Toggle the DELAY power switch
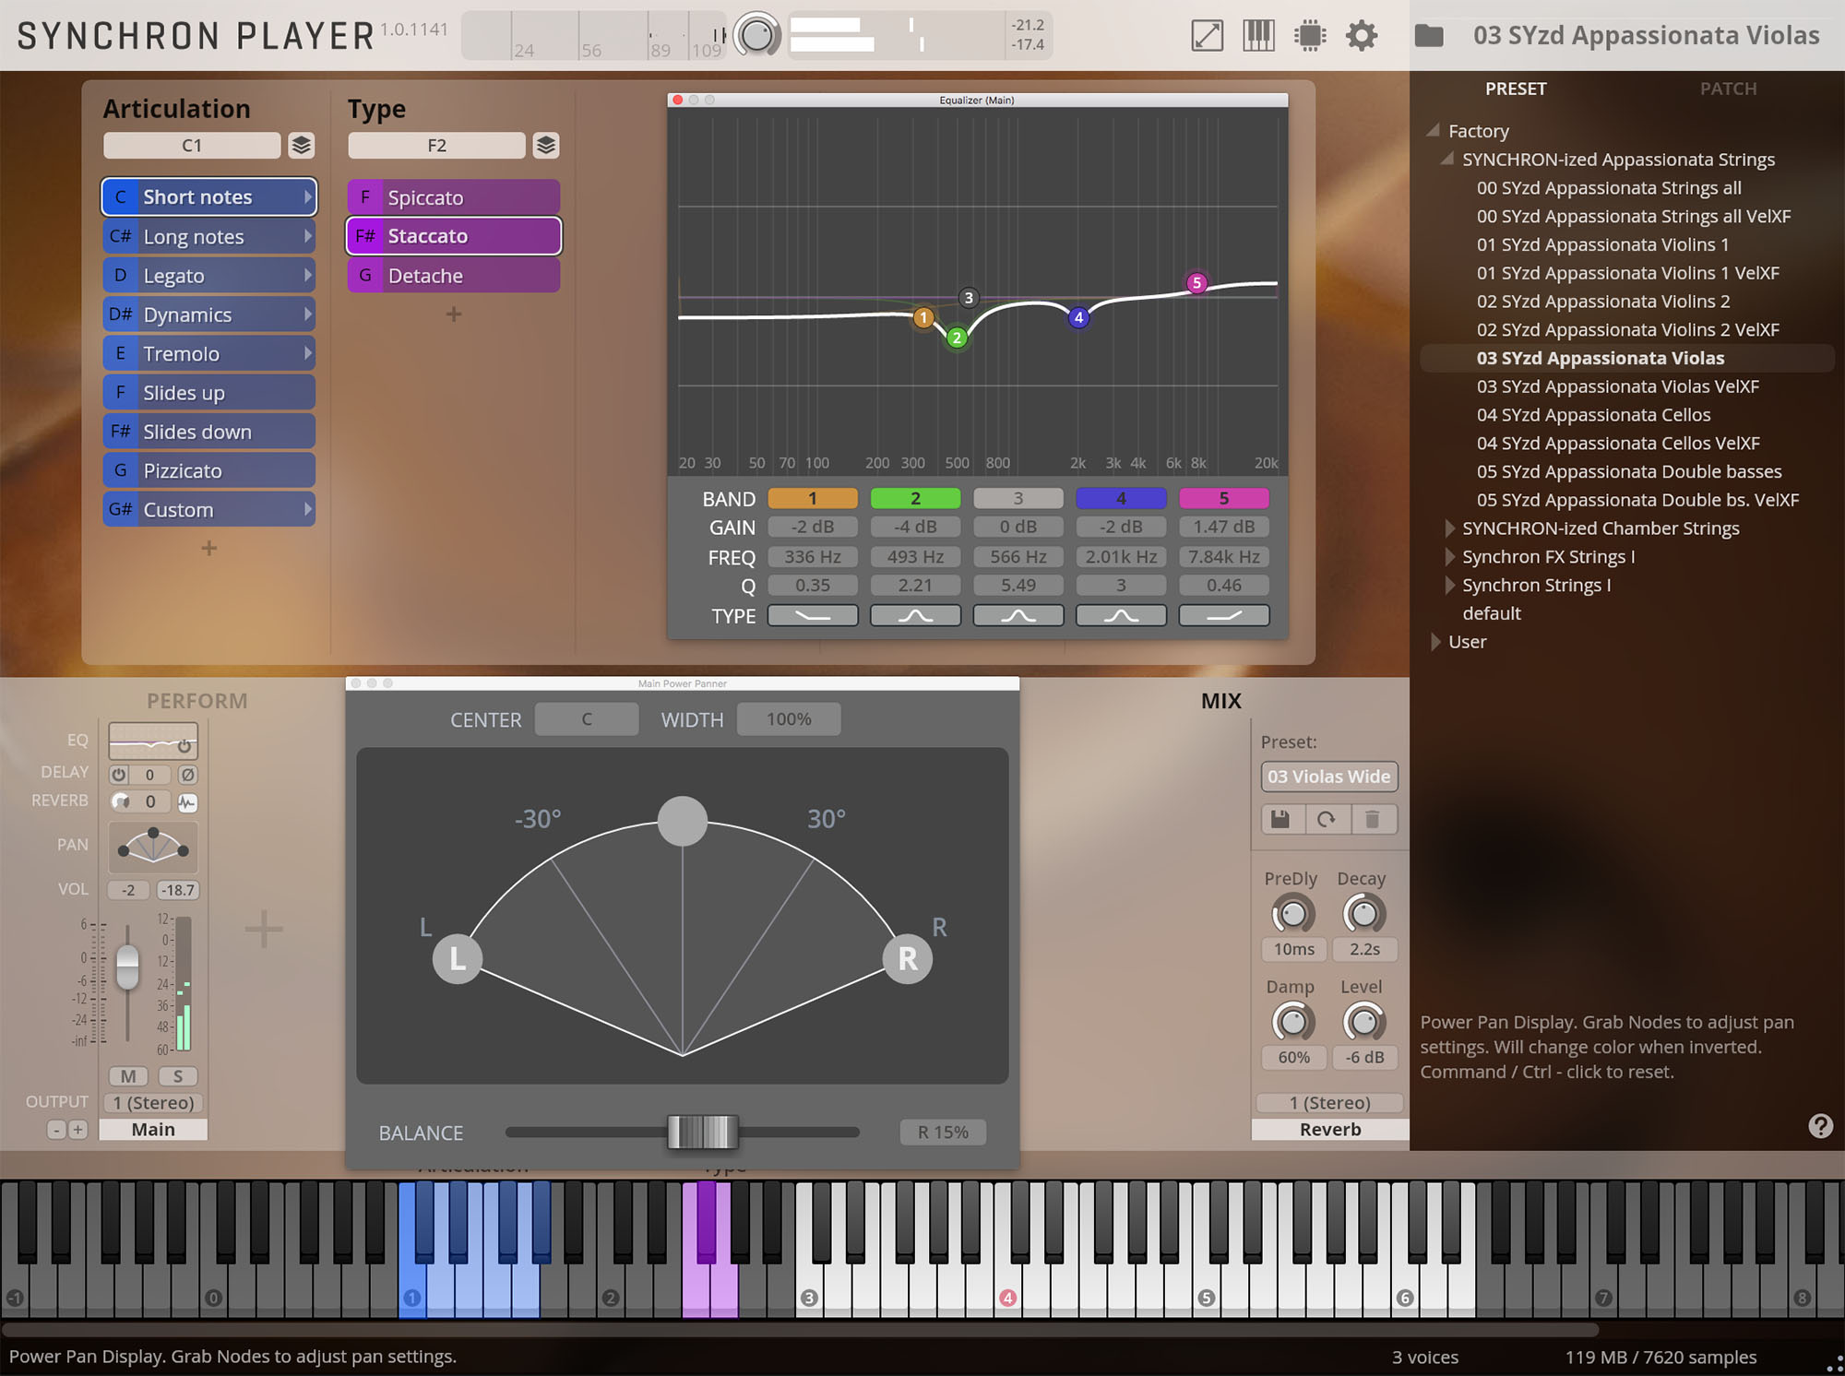Image resolution: width=1845 pixels, height=1376 pixels. (121, 775)
